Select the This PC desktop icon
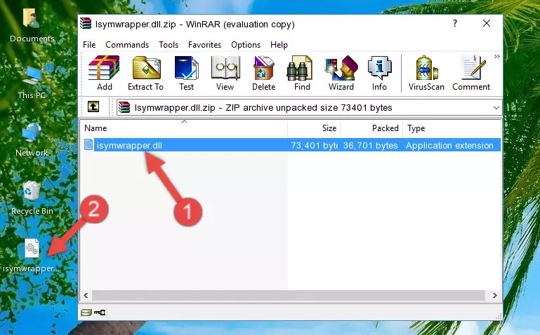Viewport: 540px width, 335px height. coord(32,83)
